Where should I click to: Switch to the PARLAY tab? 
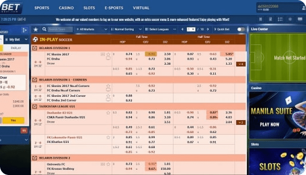(x=16, y=48)
